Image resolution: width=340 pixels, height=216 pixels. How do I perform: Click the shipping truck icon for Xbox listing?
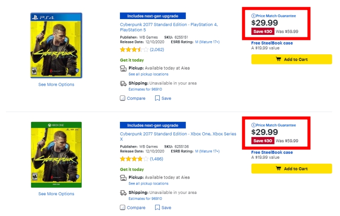[123, 193]
